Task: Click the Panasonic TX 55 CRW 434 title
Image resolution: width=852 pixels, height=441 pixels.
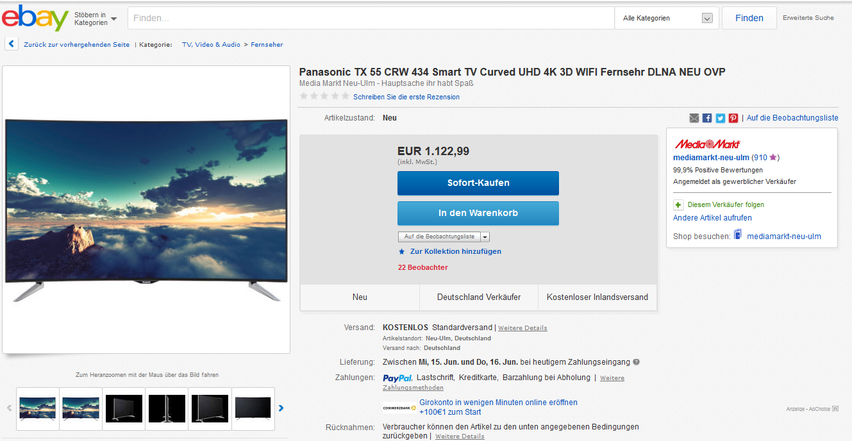Action: 512,72
